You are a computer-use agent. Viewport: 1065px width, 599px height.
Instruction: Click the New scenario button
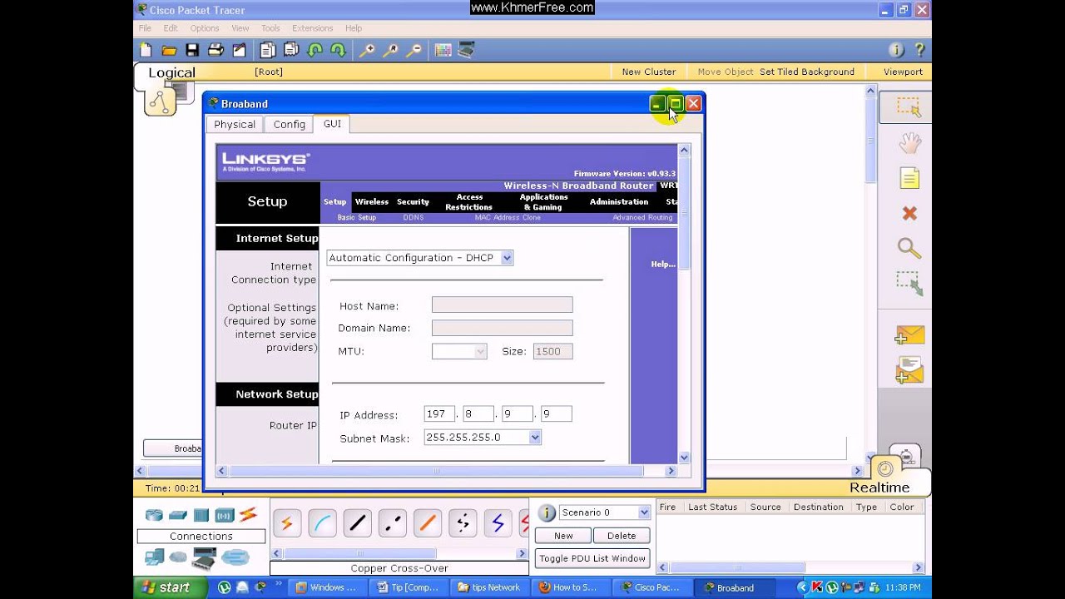pyautogui.click(x=563, y=536)
